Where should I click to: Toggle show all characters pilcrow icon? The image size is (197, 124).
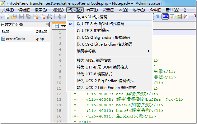point(157,16)
